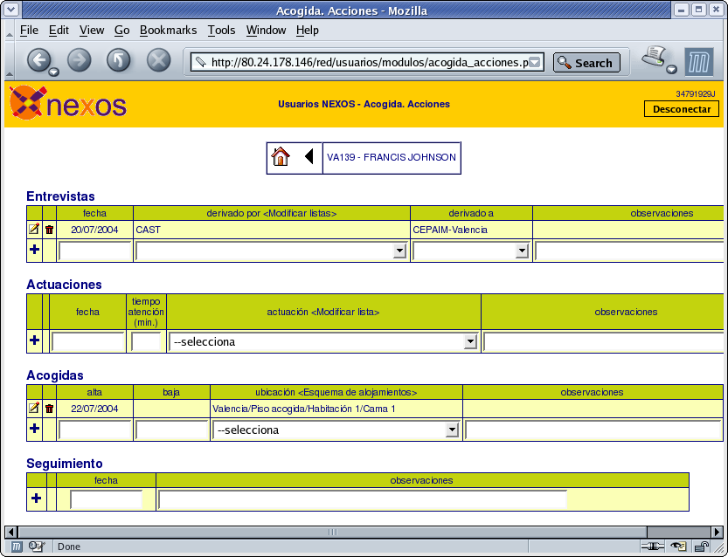Click the home house icon
728x557 pixels.
[281, 157]
